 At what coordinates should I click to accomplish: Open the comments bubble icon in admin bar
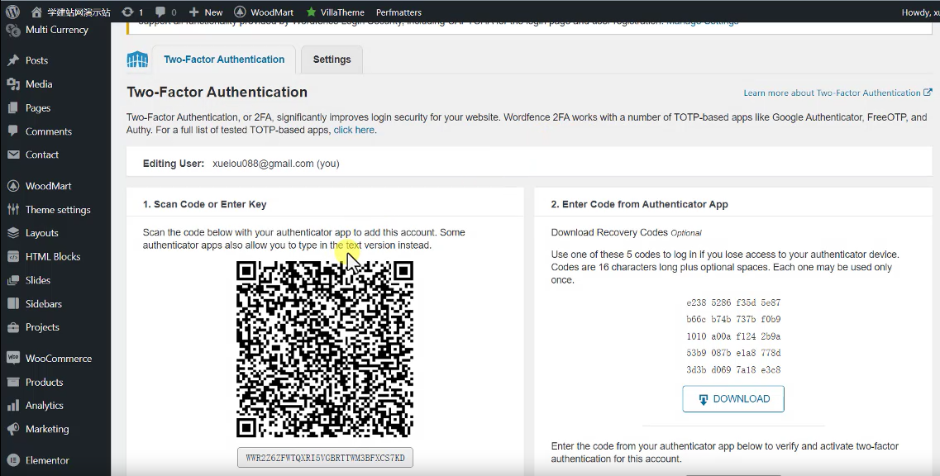[x=160, y=12]
